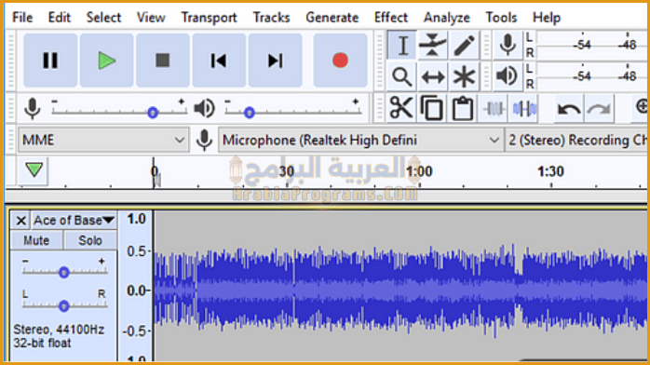Close the Ace of Base track
The width and height of the screenshot is (650, 365).
pos(20,221)
